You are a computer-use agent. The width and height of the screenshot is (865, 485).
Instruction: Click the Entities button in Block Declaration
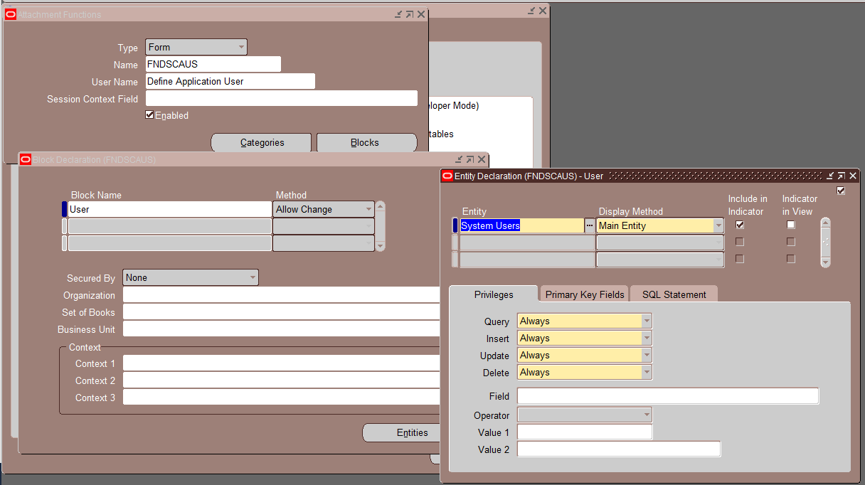coord(402,432)
